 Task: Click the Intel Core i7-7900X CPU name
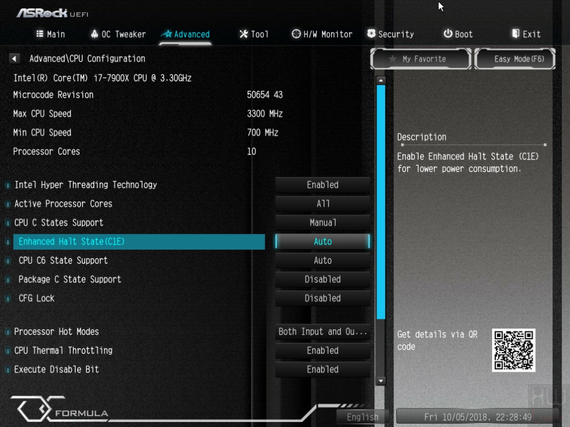point(103,78)
